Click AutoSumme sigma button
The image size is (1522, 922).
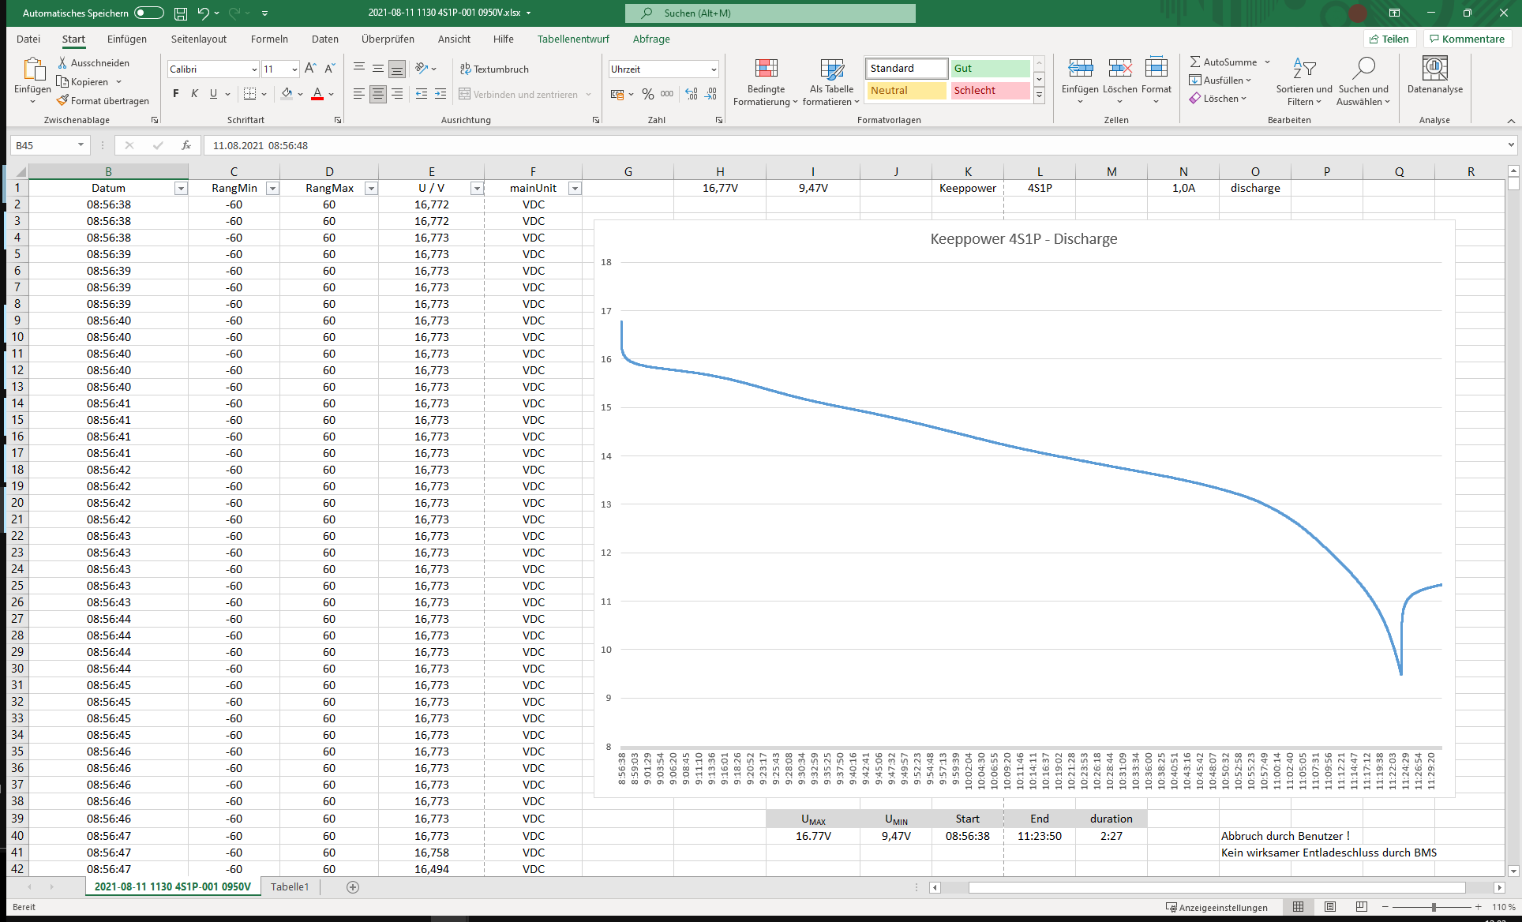(1223, 62)
